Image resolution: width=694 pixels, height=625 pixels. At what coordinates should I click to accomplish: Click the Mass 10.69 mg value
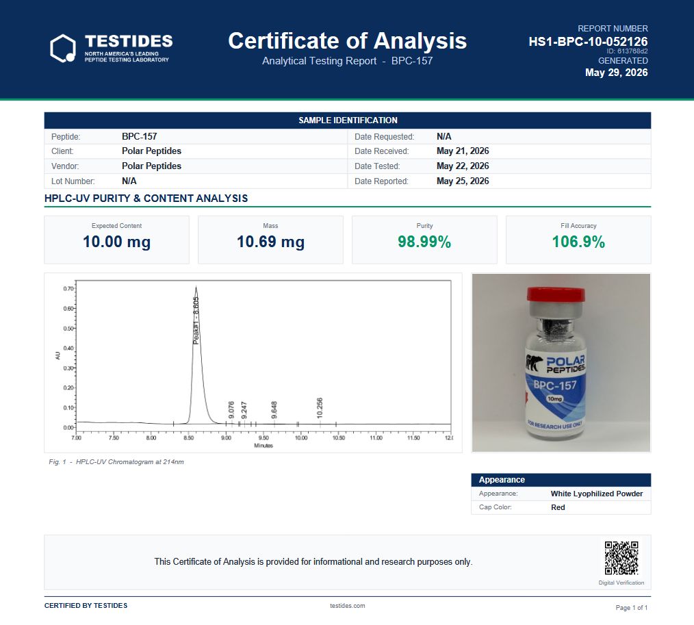[270, 242]
